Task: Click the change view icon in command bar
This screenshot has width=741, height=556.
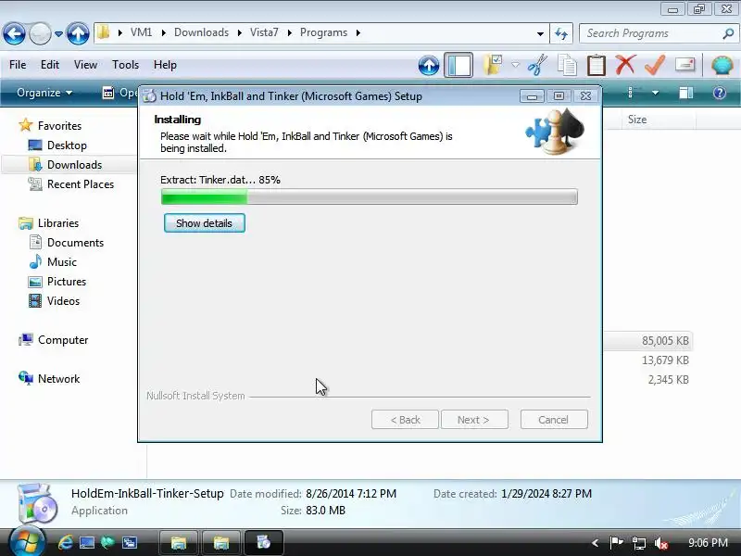Action: click(x=632, y=93)
